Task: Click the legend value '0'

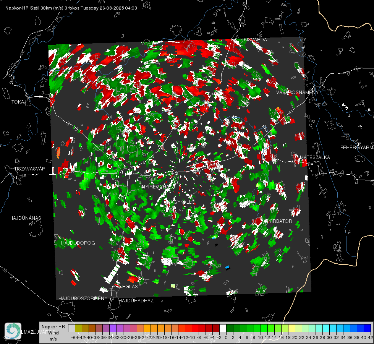Action: [226, 338]
